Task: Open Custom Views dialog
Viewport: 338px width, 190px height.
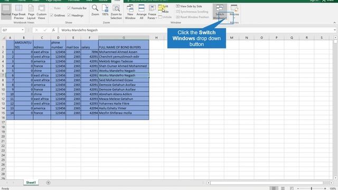Action: coord(41,12)
